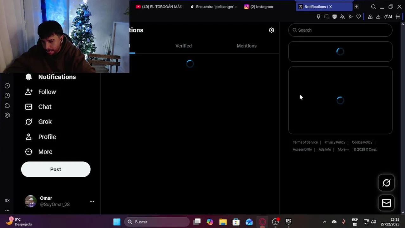405x228 pixels.
Task: Open account options dots next to Omar
Action: pyautogui.click(x=92, y=201)
